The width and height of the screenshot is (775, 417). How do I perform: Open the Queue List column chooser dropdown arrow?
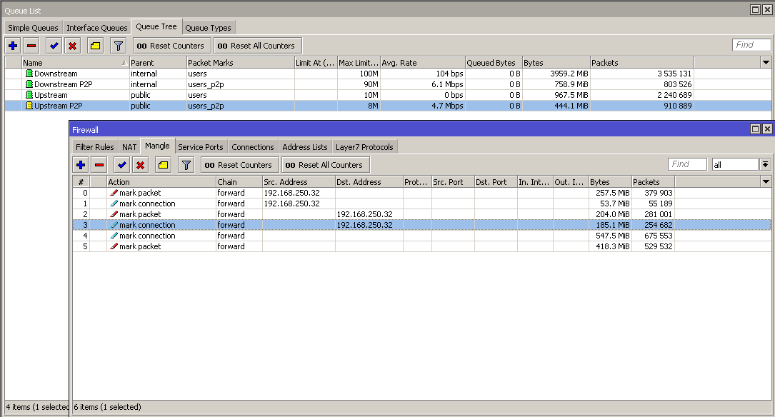[766, 63]
